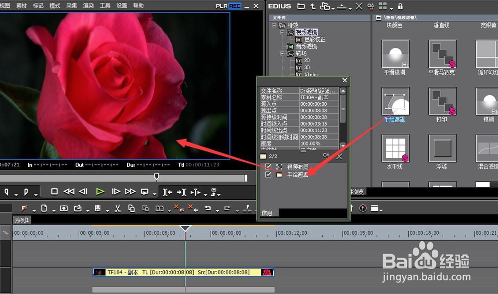The image size is (498, 294).
Task: Click the folder icon in effects toolbar
Action: [x=301, y=6]
